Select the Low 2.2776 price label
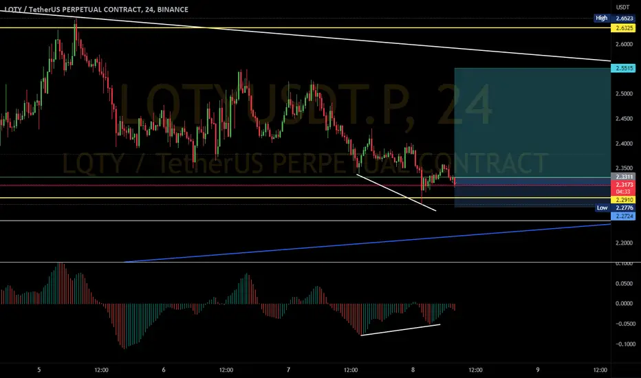 616,208
